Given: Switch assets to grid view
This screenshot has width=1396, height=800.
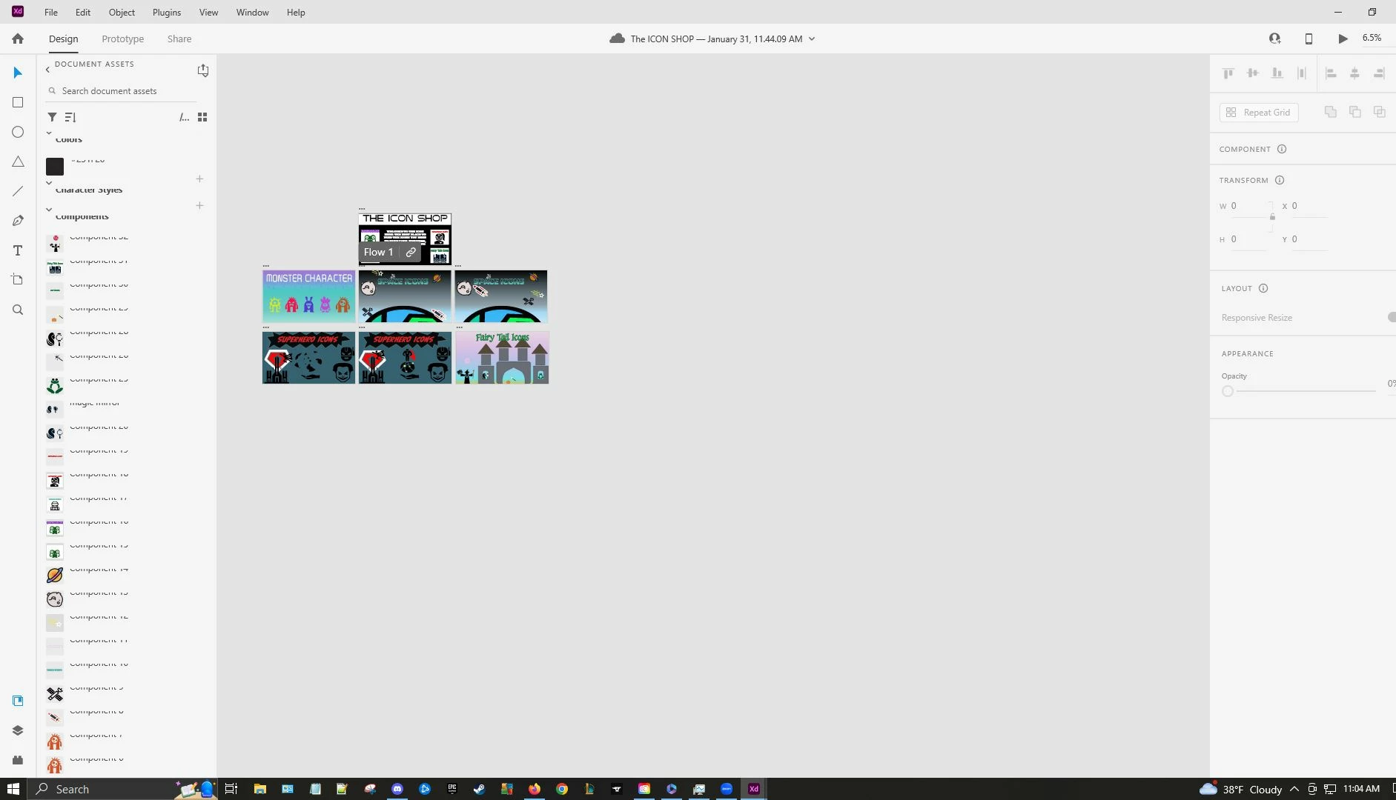Looking at the screenshot, I should click(202, 117).
